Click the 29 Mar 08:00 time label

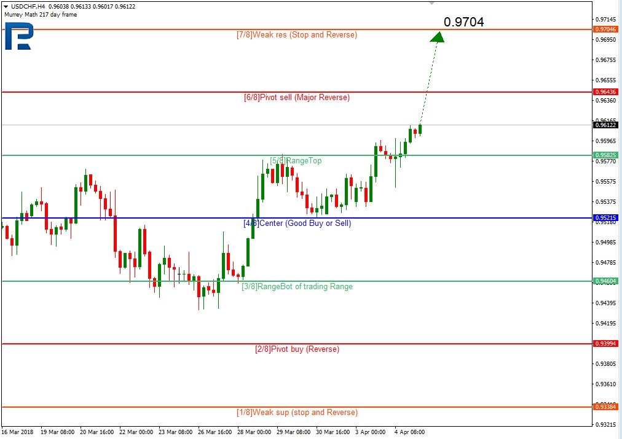[293, 432]
